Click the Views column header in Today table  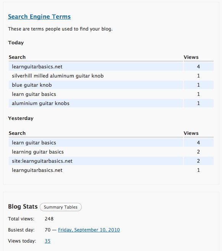(191, 57)
